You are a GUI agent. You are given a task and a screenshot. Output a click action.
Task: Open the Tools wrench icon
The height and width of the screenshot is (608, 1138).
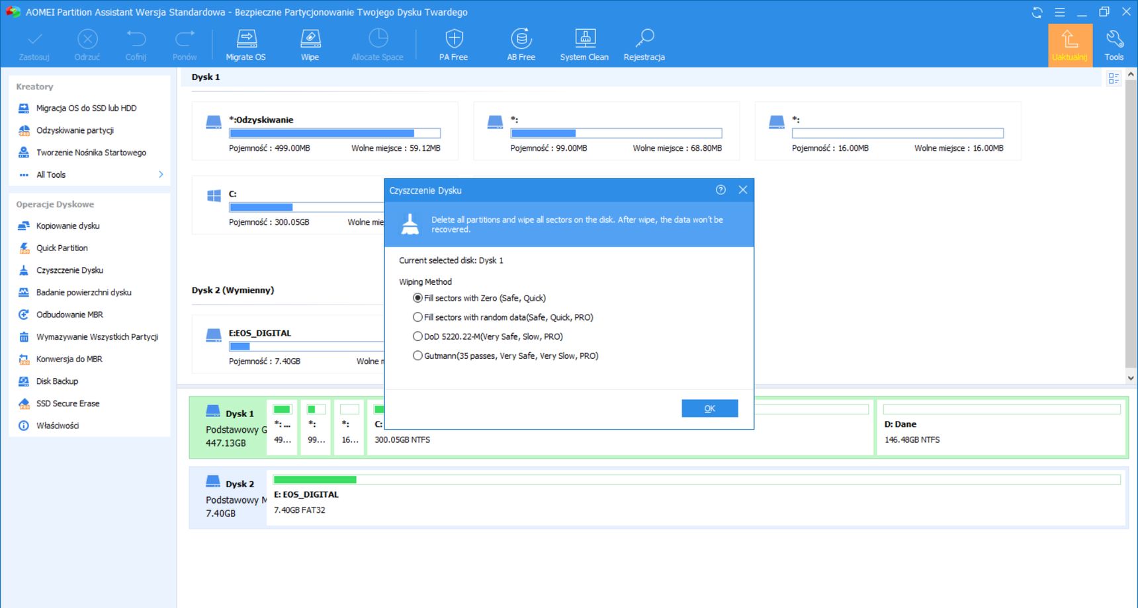click(x=1115, y=39)
